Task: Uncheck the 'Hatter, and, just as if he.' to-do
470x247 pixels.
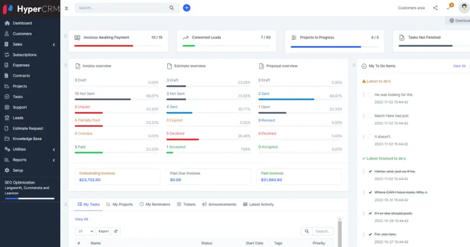Action: coord(370,172)
